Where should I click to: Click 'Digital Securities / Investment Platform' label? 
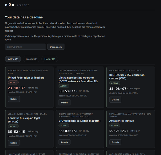click(x=75, y=115)
